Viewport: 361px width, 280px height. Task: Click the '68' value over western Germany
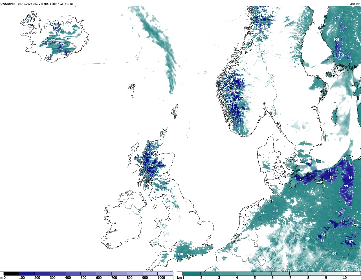coord(279,234)
